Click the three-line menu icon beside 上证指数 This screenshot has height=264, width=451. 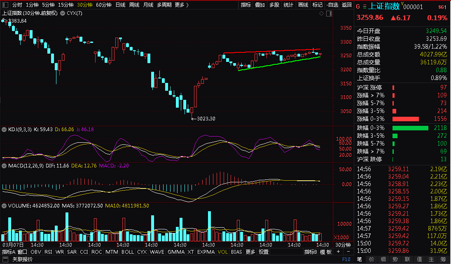364,7
